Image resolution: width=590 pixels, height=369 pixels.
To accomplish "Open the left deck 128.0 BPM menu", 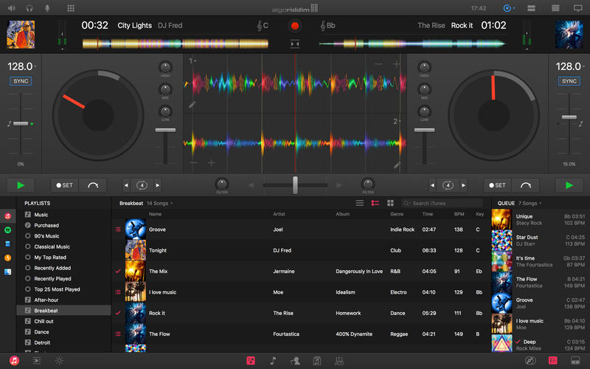I will pos(21,66).
